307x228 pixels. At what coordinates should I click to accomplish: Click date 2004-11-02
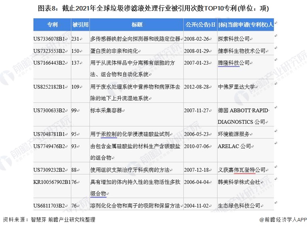[x=196, y=206]
